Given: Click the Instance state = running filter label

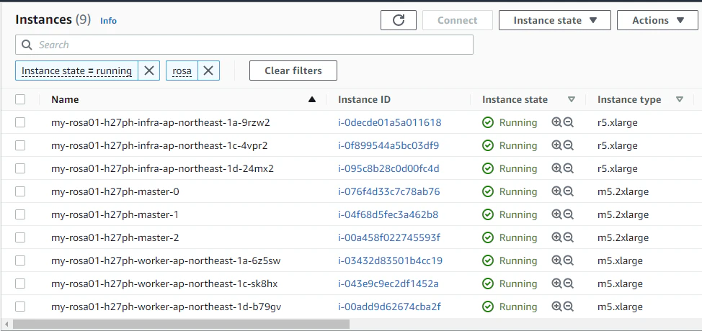Looking at the screenshot, I should click(x=76, y=71).
